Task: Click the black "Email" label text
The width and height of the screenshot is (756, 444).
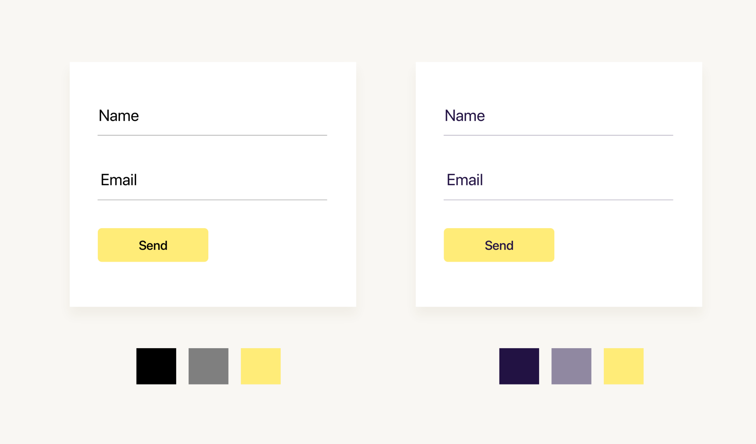Action: 119,180
